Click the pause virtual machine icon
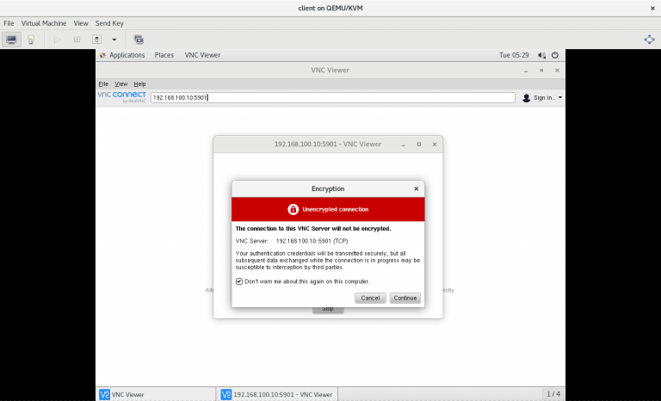 pyautogui.click(x=77, y=40)
